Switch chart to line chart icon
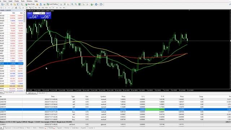 coord(68,4)
